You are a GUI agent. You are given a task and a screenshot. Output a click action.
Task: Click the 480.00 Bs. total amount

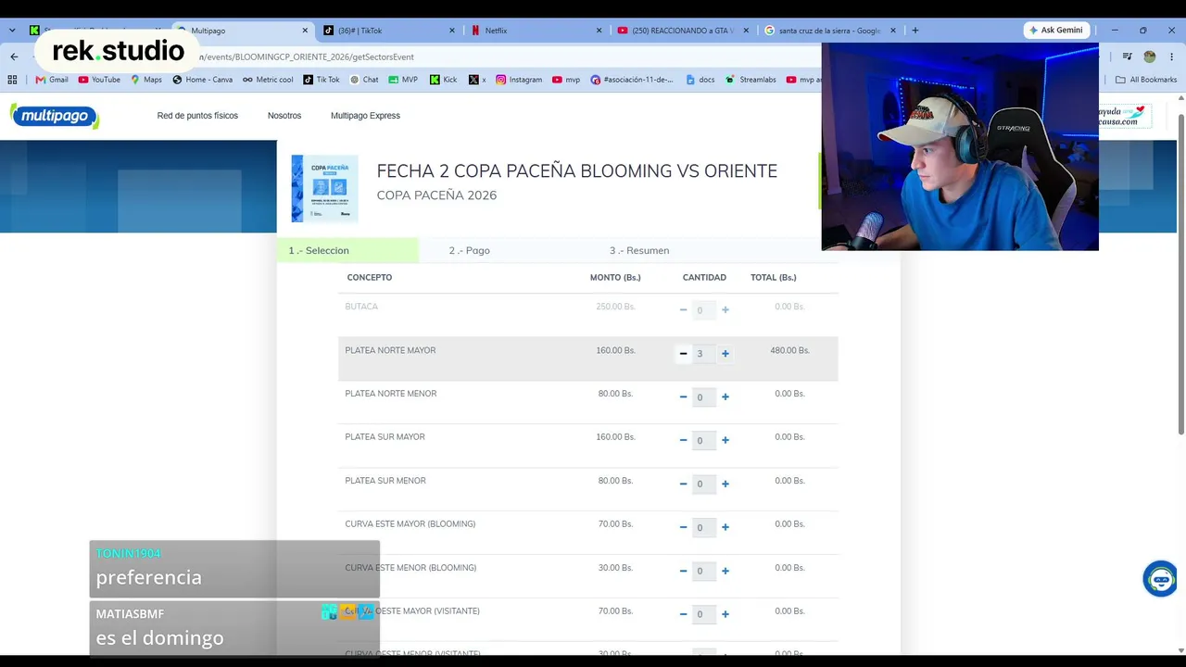pyautogui.click(x=789, y=350)
